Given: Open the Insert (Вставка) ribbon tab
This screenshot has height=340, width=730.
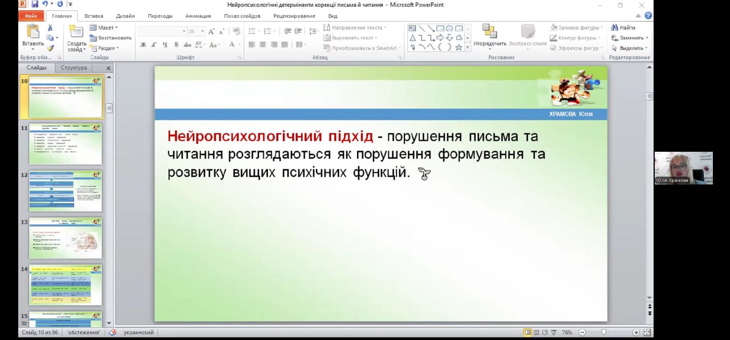Looking at the screenshot, I should pos(94,16).
